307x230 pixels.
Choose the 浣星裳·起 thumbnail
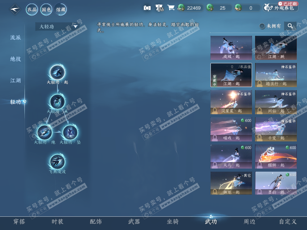coord(231,102)
